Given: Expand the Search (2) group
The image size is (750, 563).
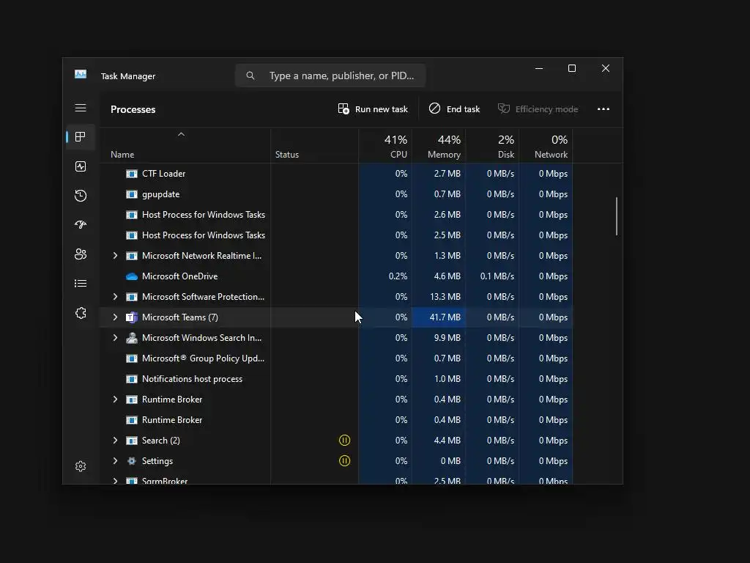Looking at the screenshot, I should [x=115, y=441].
